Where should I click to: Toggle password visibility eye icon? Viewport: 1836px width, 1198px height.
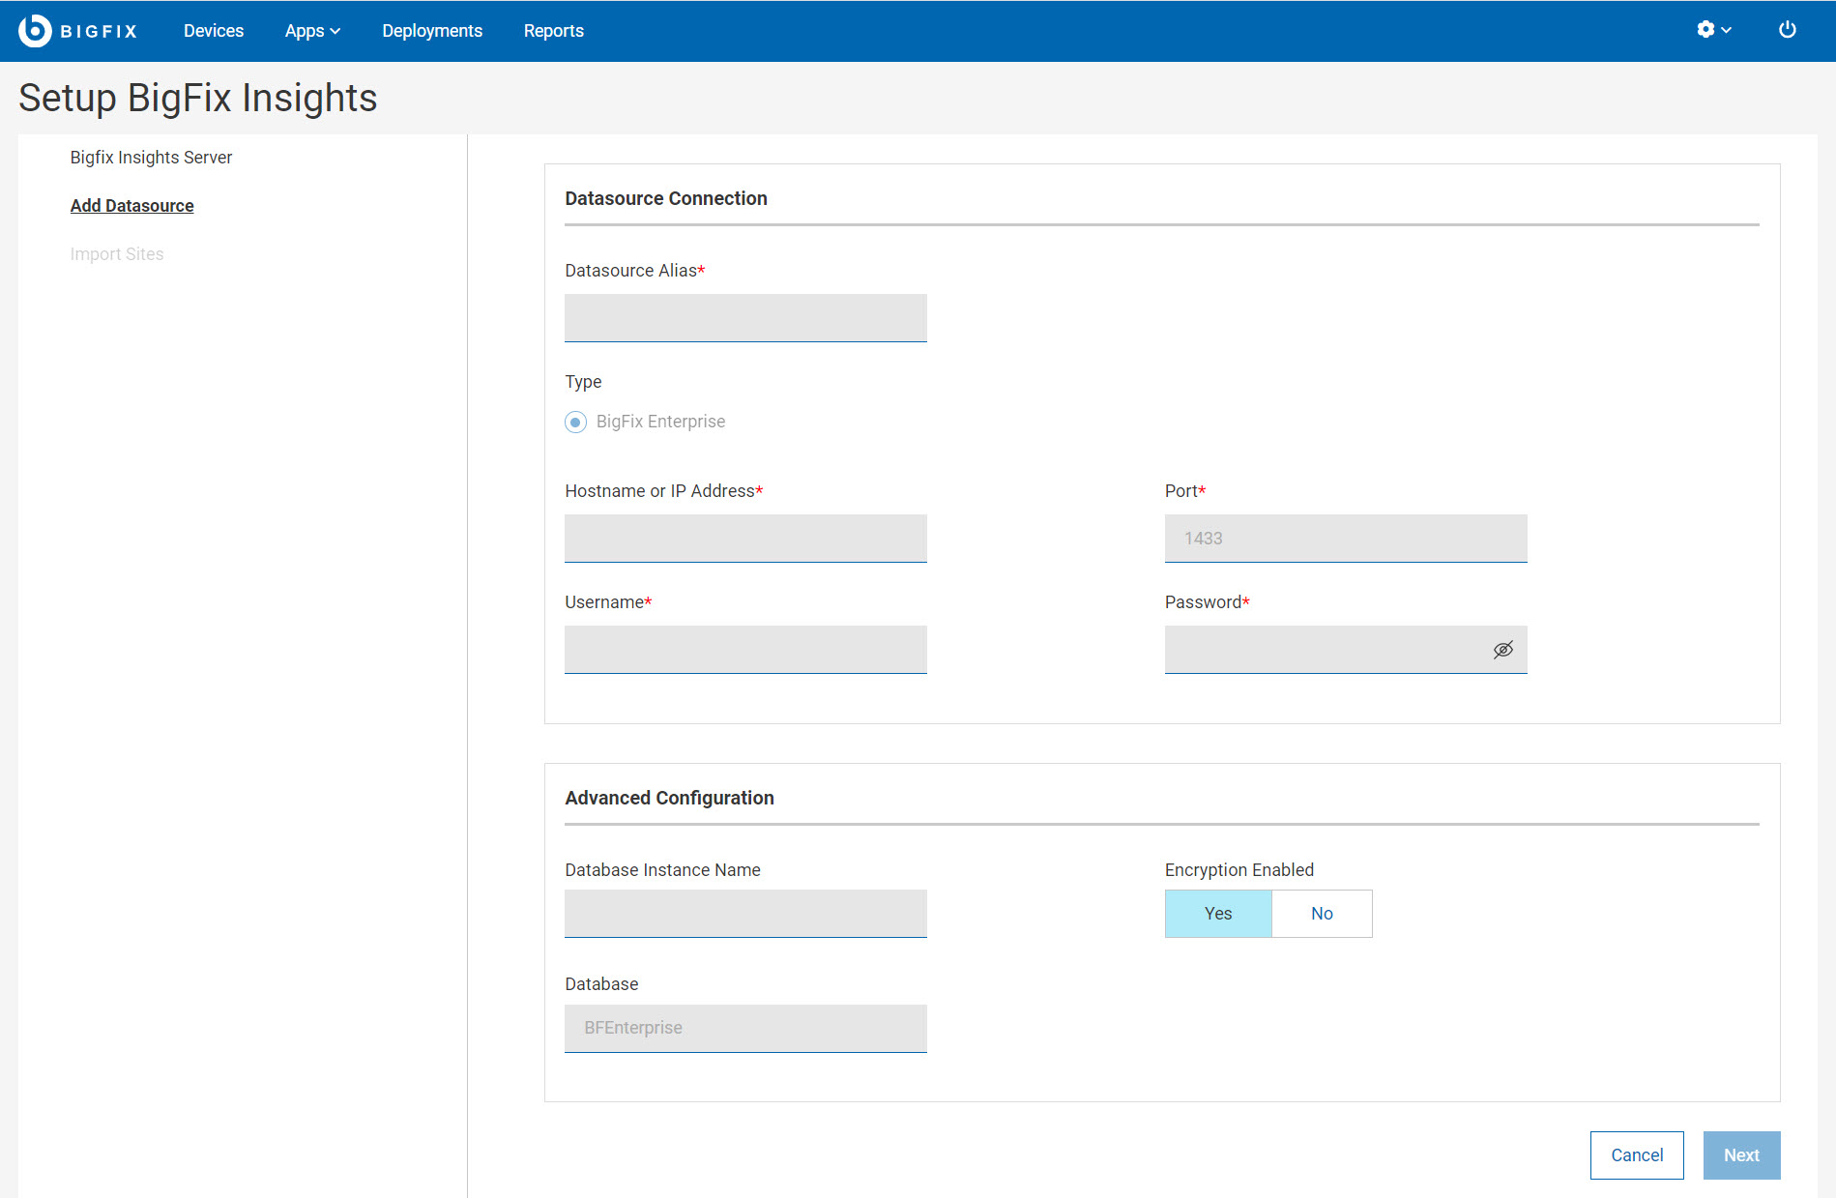pyautogui.click(x=1502, y=650)
